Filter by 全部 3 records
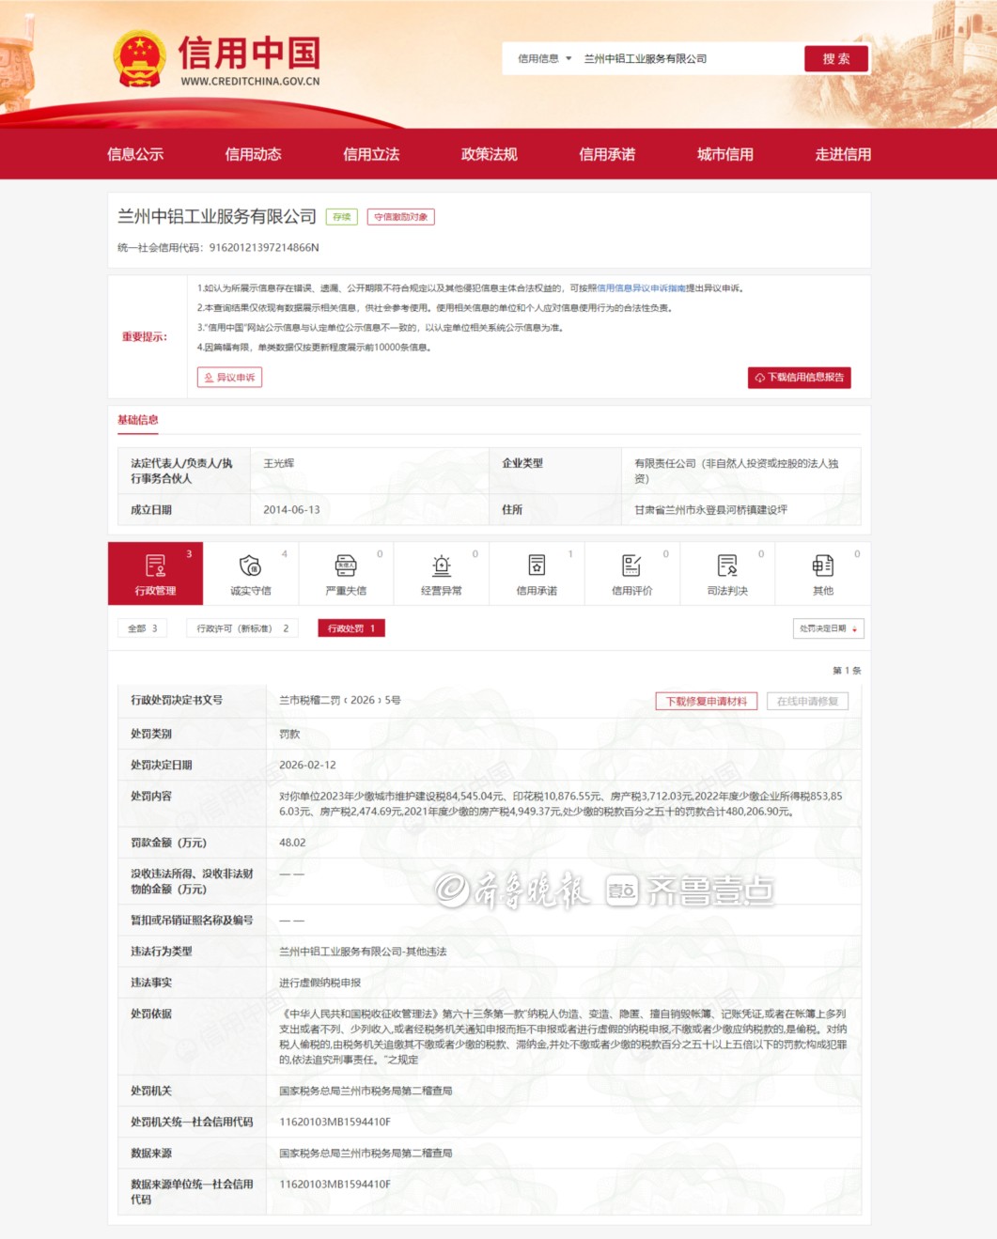The width and height of the screenshot is (997, 1239). 142,628
